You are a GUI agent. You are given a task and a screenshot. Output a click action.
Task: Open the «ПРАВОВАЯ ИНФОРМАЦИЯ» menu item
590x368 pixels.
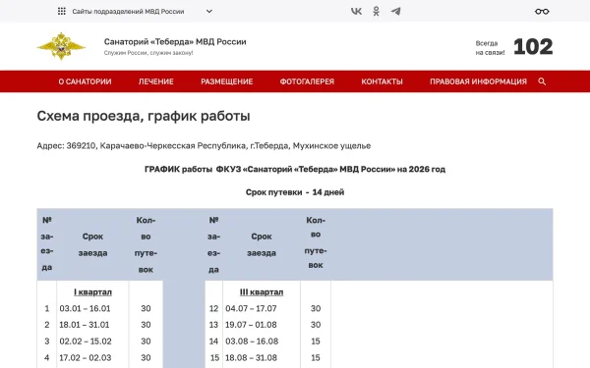click(478, 81)
